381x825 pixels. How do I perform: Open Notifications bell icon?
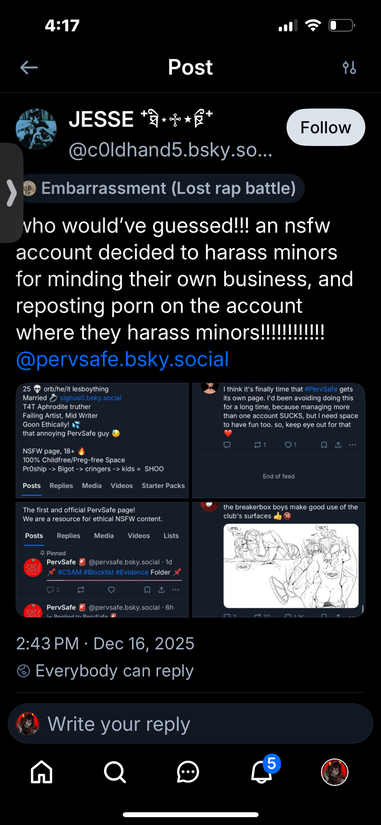[262, 772]
